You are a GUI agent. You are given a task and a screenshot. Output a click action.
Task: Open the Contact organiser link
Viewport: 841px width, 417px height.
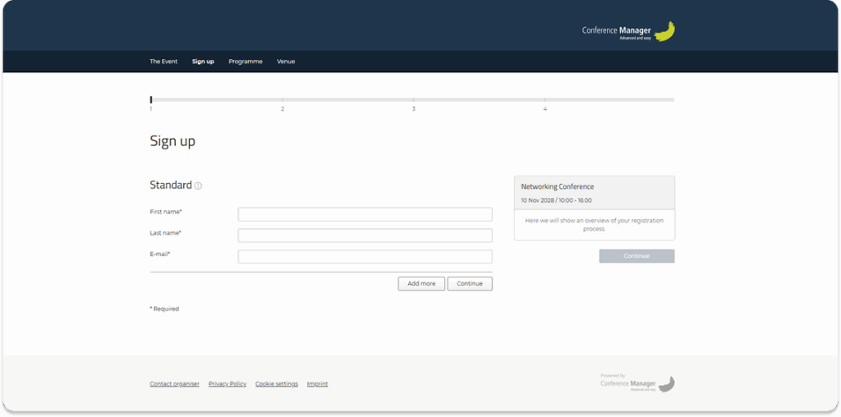(174, 384)
